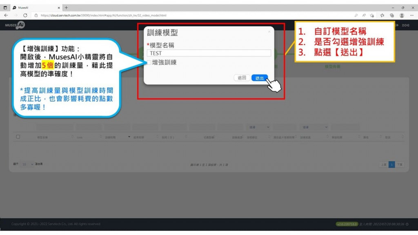
Task: Click the zoe user name in header
Action: point(405,25)
